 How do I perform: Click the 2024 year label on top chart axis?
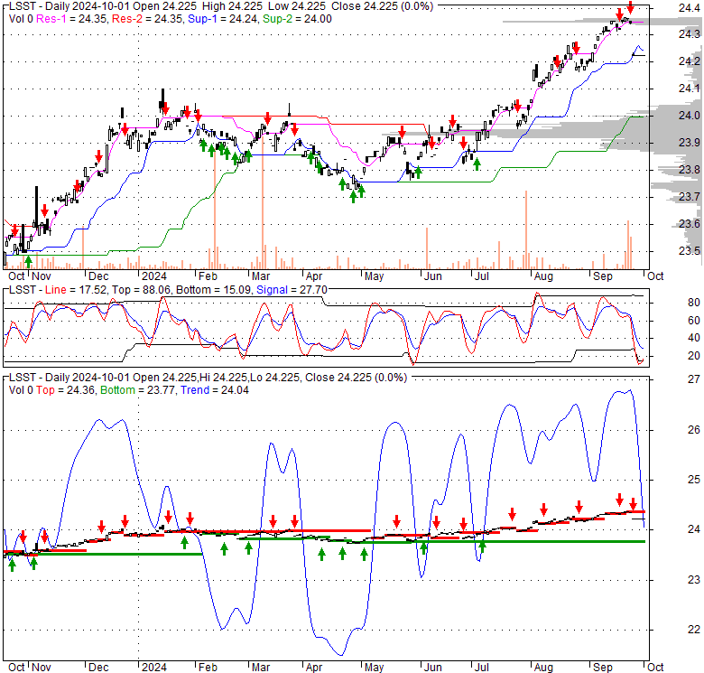coord(153,275)
